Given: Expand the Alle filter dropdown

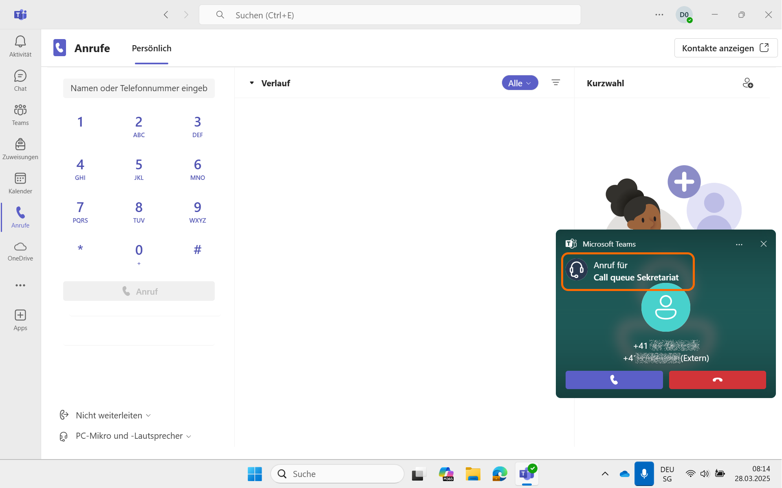Looking at the screenshot, I should pos(520,83).
